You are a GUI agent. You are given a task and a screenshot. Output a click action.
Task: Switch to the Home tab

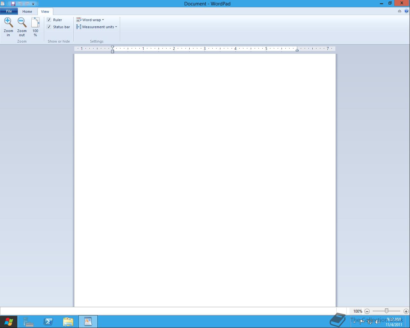pyautogui.click(x=27, y=12)
